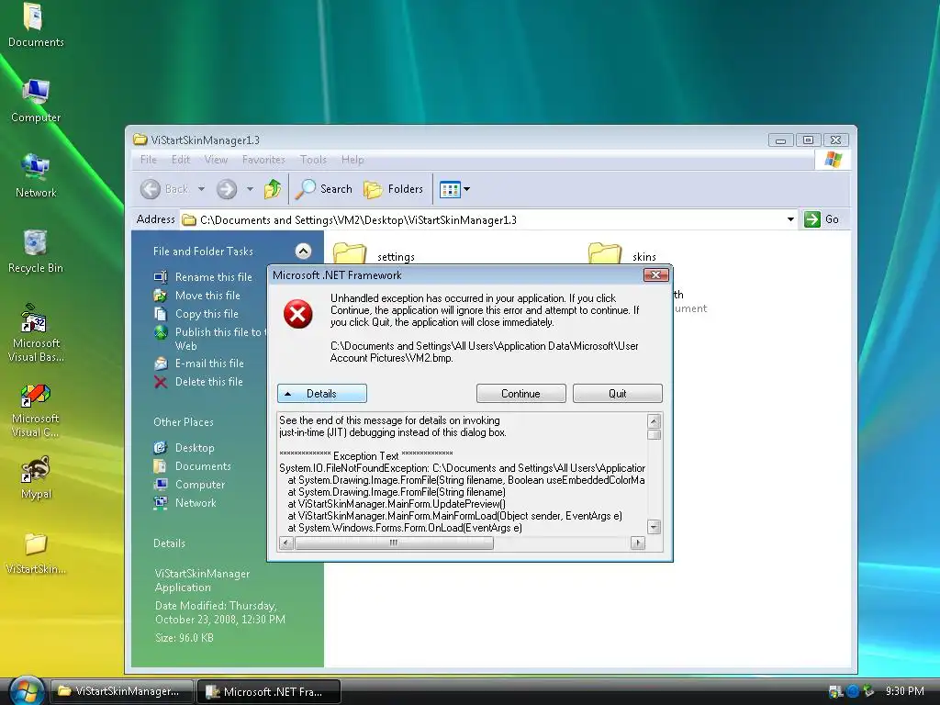Screen dimensions: 940x705
Task: Click the details scroll left arrow
Action: point(286,543)
